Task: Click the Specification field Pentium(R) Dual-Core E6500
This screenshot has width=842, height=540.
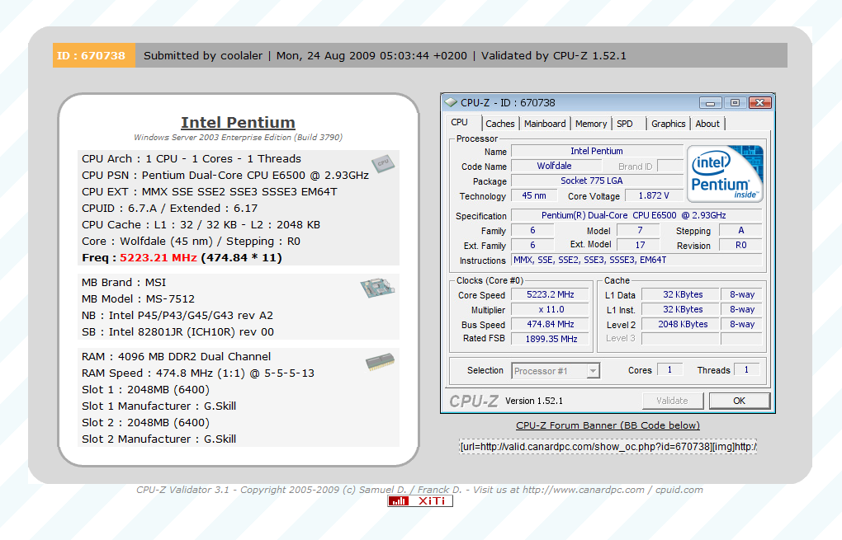Action: (636, 215)
